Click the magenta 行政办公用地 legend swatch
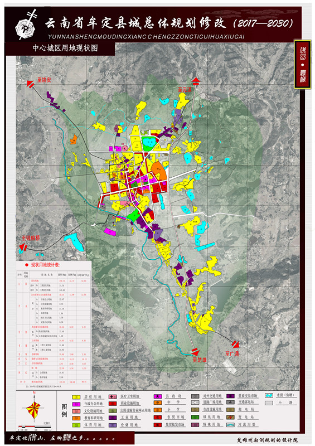 (76, 404)
